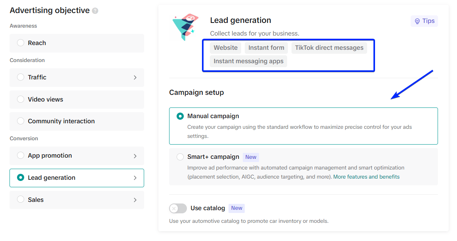Click the Instant messaging apps tag
Image resolution: width=457 pixels, height=241 pixels.
click(248, 61)
